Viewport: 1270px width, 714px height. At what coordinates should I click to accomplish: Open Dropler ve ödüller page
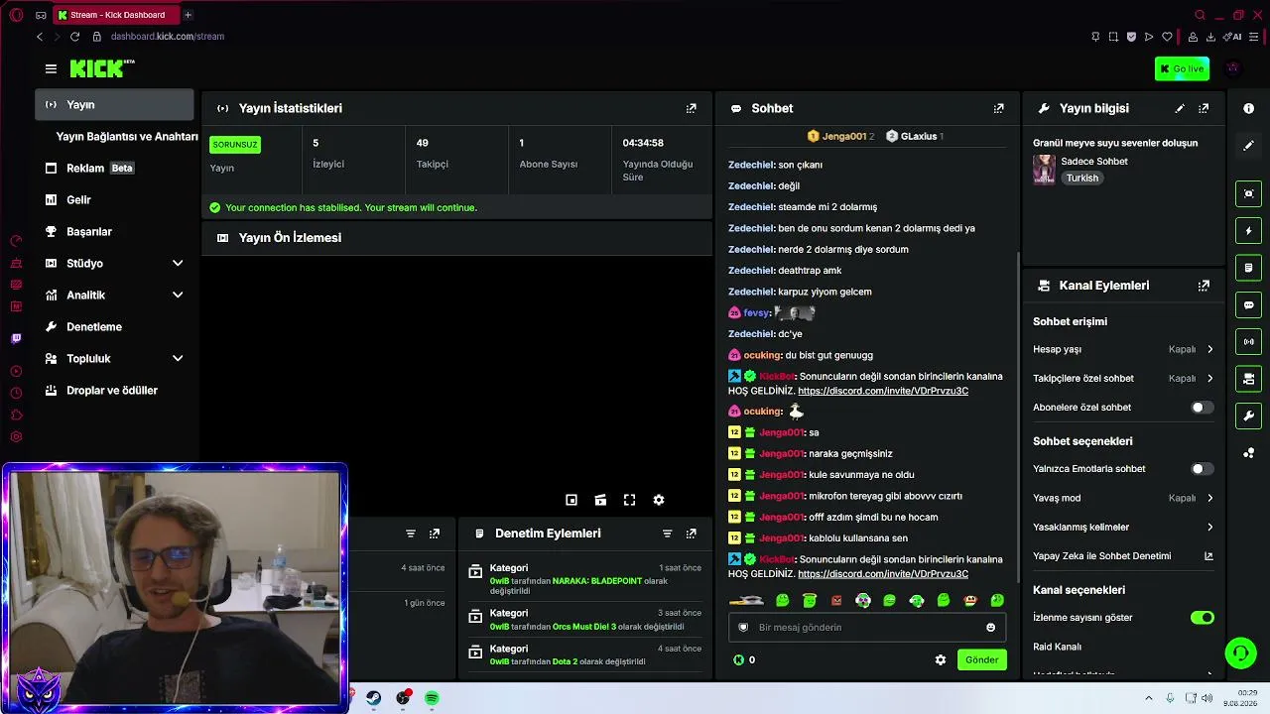tap(114, 390)
